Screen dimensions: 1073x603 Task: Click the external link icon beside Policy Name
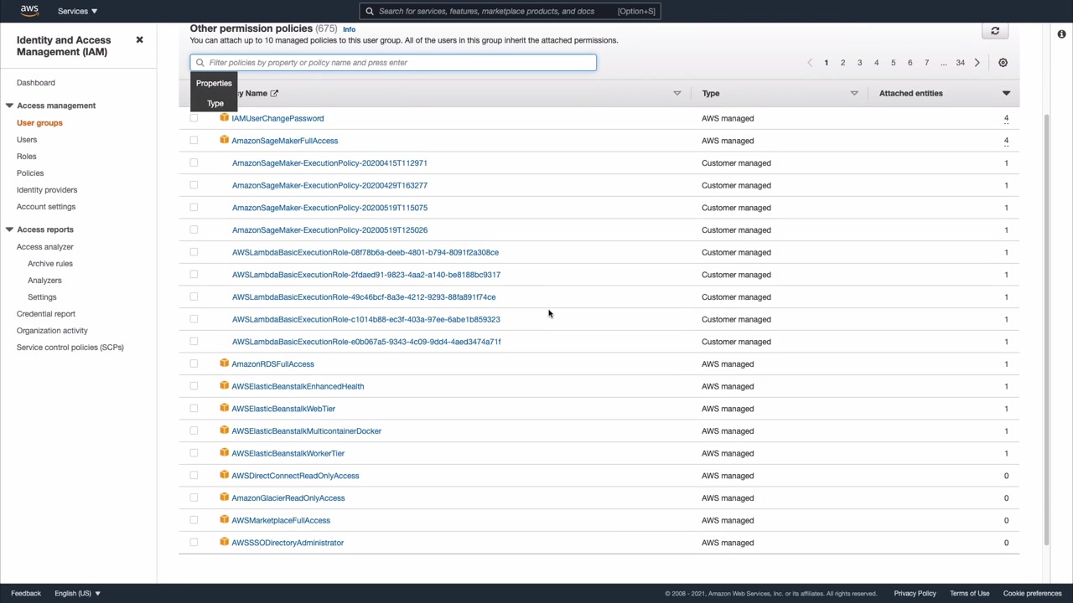pyautogui.click(x=274, y=93)
